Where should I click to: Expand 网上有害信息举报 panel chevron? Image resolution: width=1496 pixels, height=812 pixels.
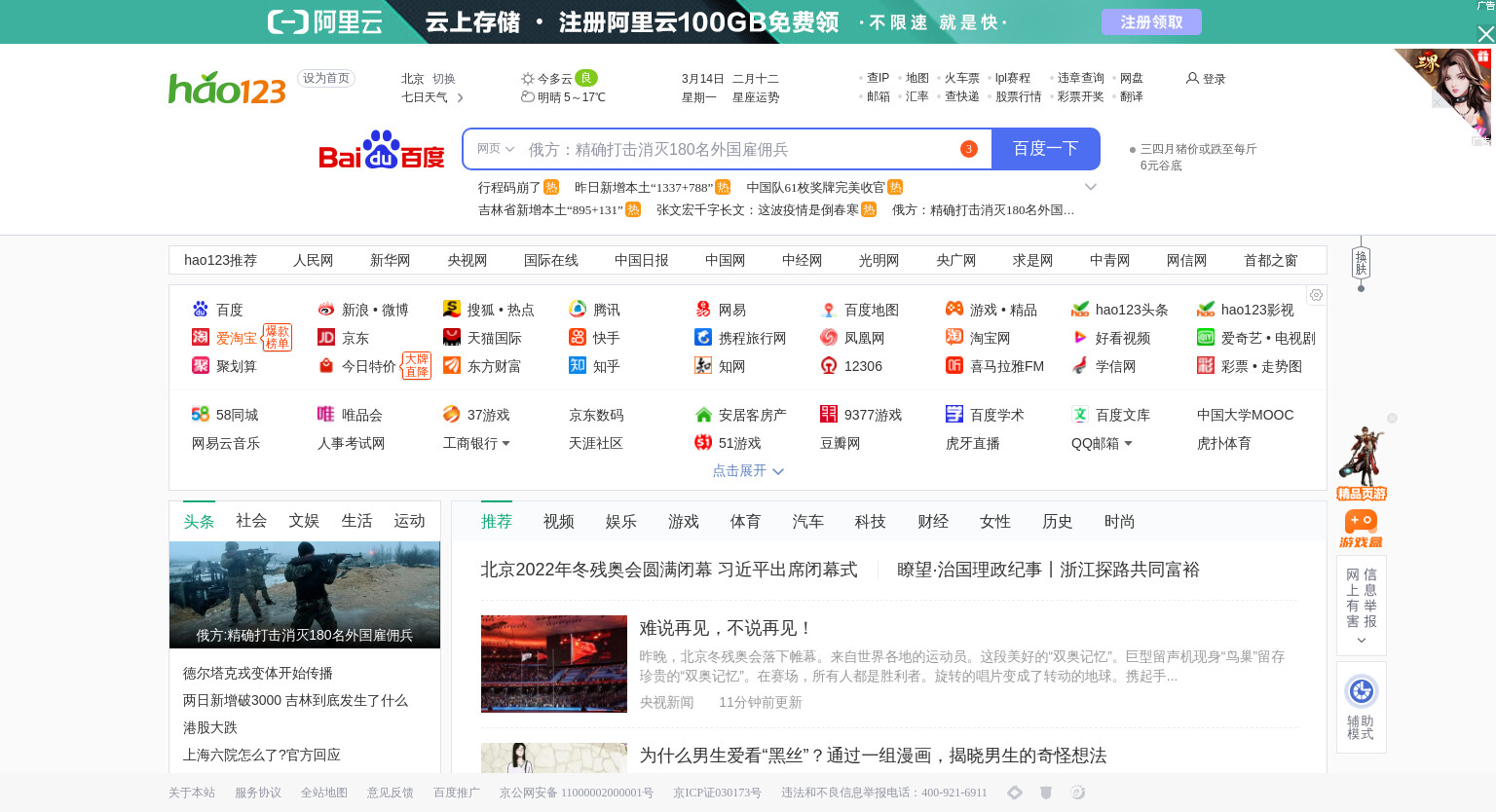[1362, 640]
